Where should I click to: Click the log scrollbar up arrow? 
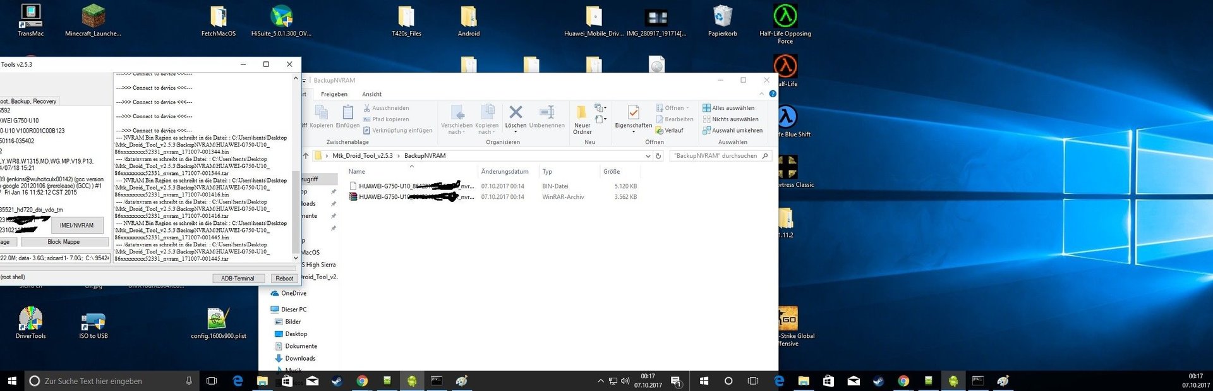(x=295, y=78)
